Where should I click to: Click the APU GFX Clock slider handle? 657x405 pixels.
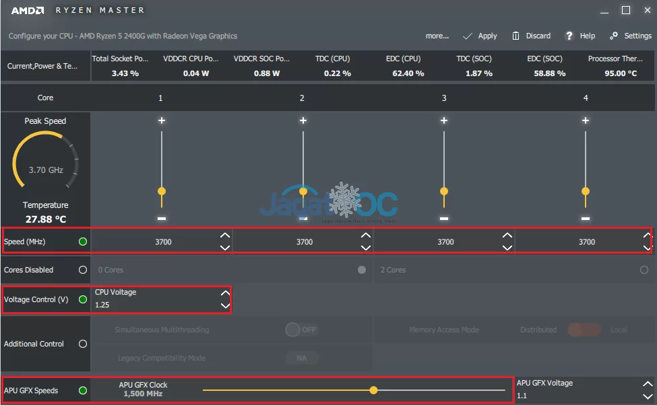[374, 390]
